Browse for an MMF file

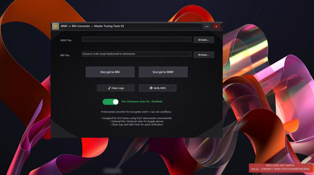tap(203, 40)
